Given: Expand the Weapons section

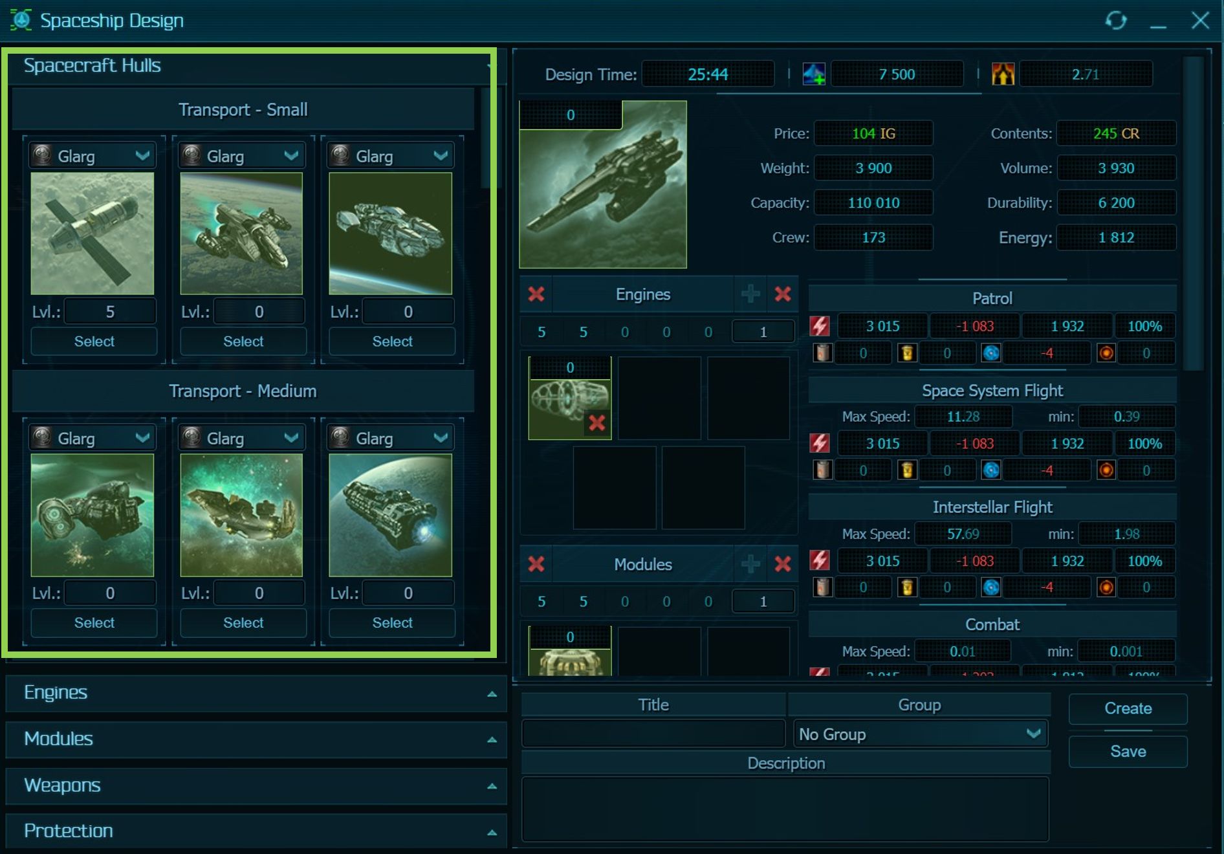Looking at the screenshot, I should pyautogui.click(x=256, y=785).
